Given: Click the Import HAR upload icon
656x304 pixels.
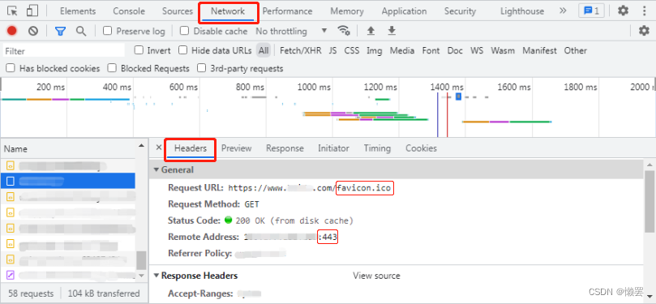Looking at the screenshot, I should point(371,31).
